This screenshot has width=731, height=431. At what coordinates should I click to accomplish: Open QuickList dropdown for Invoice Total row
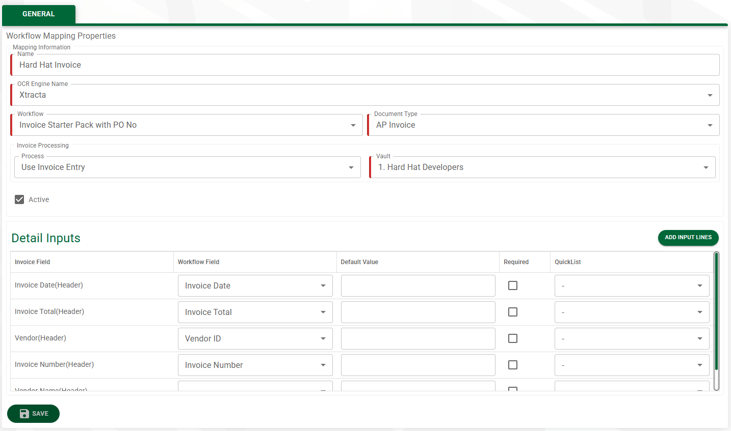(x=632, y=312)
